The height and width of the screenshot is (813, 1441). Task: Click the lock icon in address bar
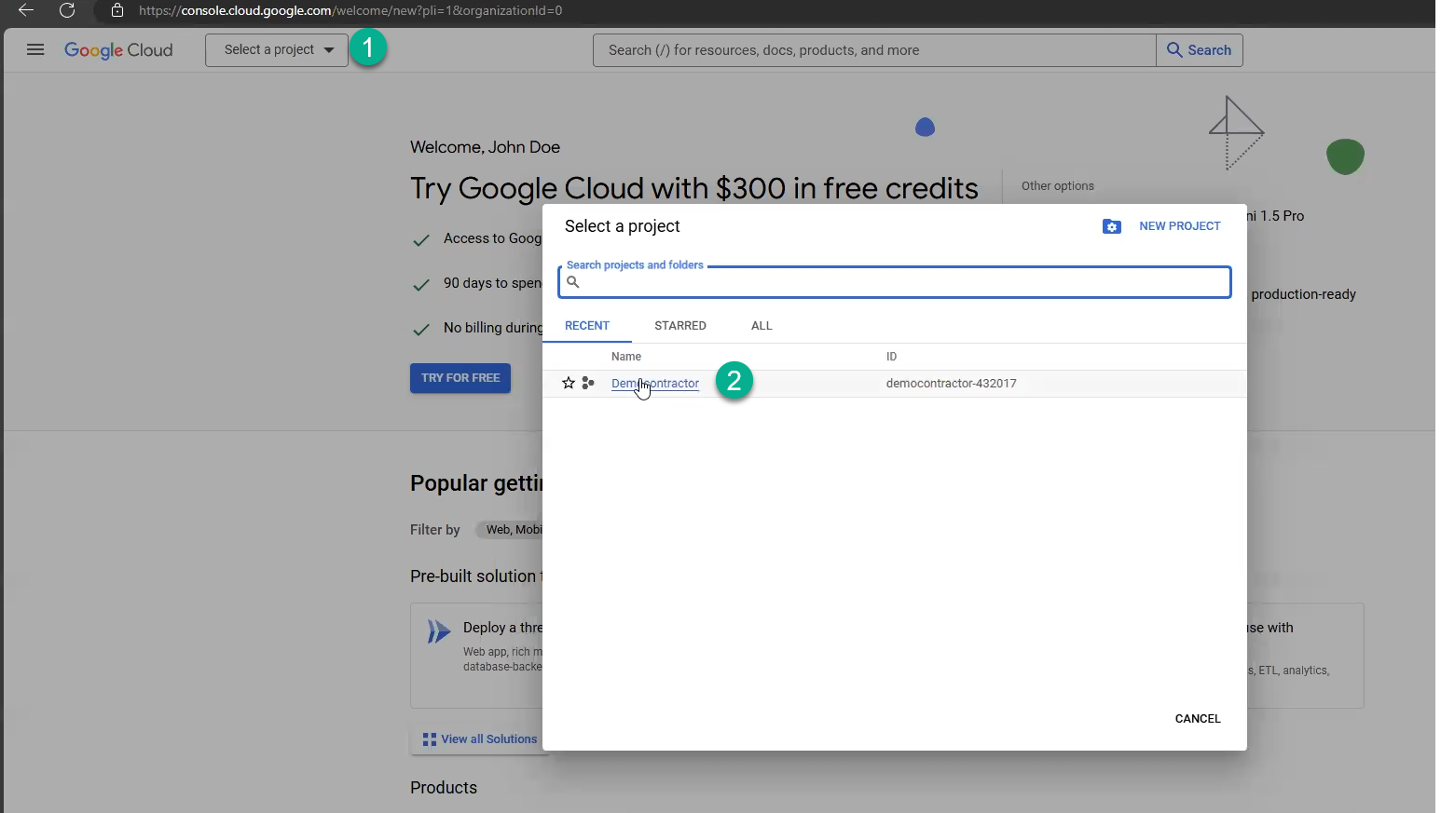[117, 10]
